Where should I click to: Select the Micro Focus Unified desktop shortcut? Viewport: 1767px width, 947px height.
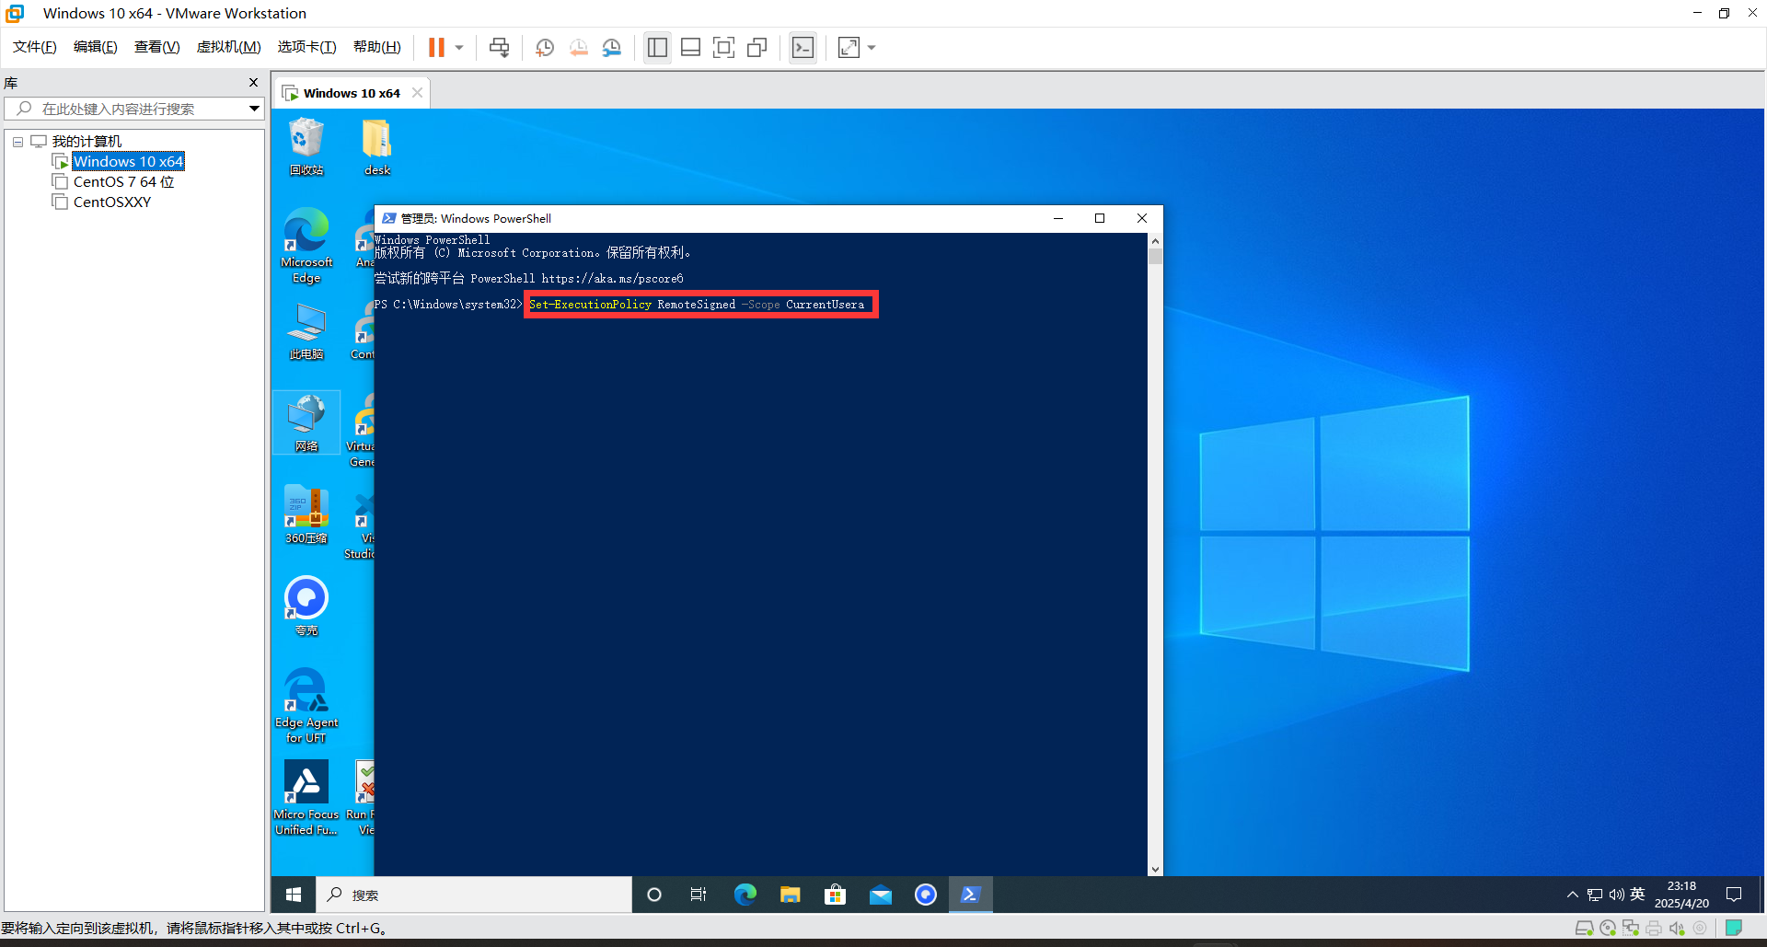coord(306,797)
